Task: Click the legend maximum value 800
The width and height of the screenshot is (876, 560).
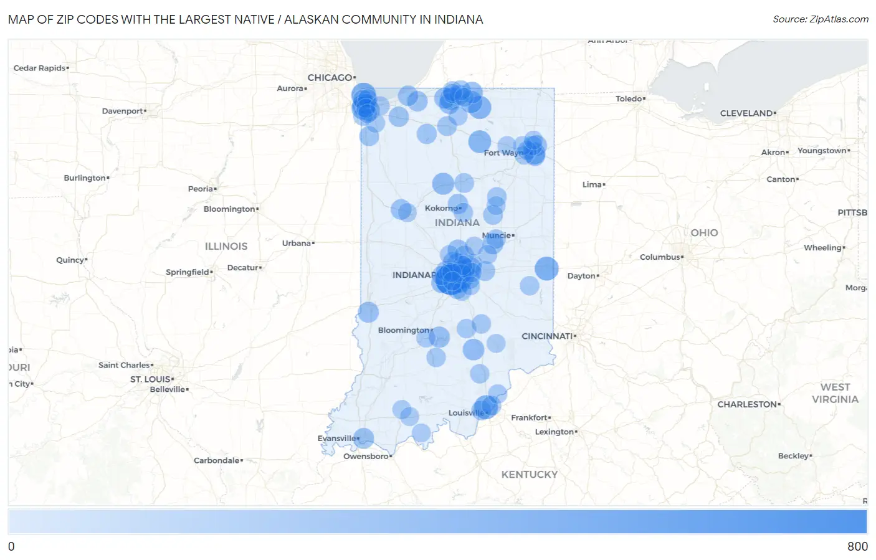Action: (x=857, y=546)
